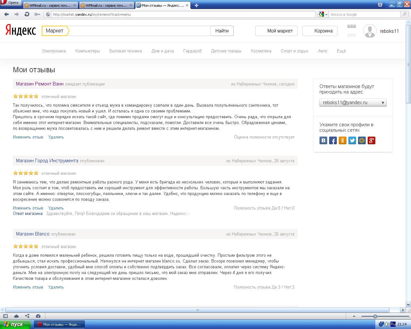Open the Электроника category
The height and width of the screenshot is (329, 411).
(x=54, y=51)
